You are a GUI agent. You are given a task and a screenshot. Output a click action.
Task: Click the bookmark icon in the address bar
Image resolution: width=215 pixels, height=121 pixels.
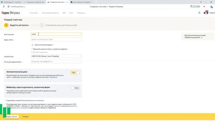pos(204,6)
